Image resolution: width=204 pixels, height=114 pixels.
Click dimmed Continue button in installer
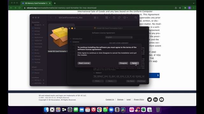pos(141,81)
